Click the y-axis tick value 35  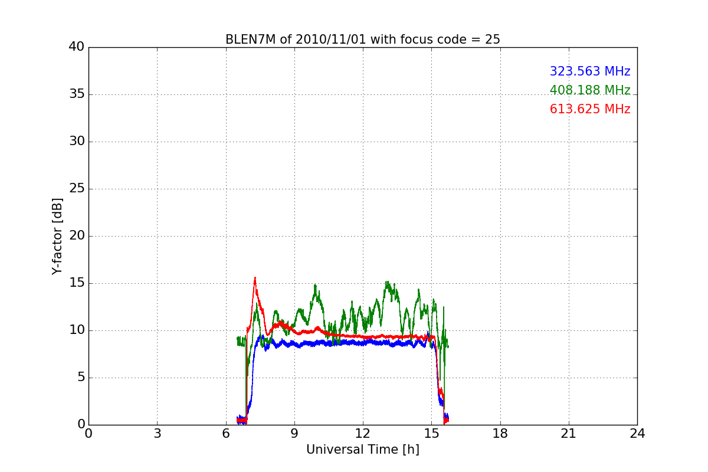pos(76,94)
